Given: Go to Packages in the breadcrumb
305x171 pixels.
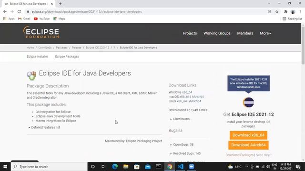Looking at the screenshot, I should pos(61,47).
